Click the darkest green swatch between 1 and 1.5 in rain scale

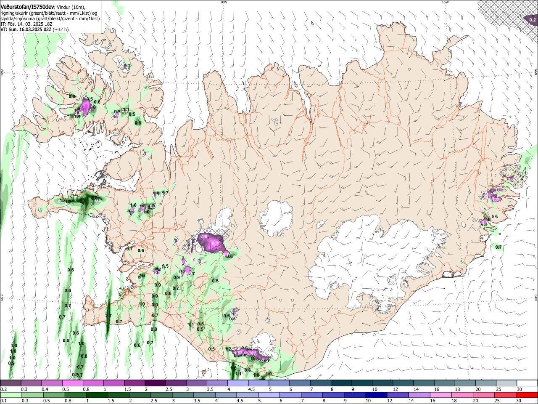pyautogui.click(x=96, y=395)
